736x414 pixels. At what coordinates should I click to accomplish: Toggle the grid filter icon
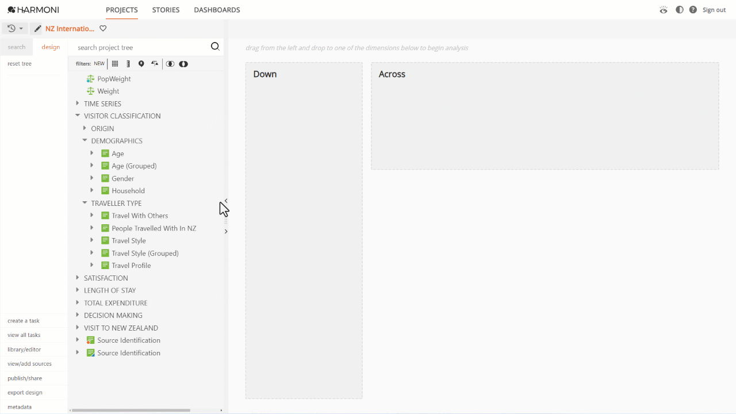click(115, 64)
